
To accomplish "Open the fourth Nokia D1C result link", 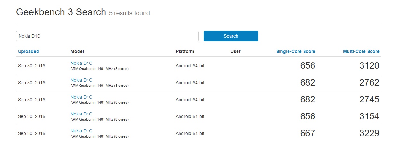I will click(x=81, y=114).
